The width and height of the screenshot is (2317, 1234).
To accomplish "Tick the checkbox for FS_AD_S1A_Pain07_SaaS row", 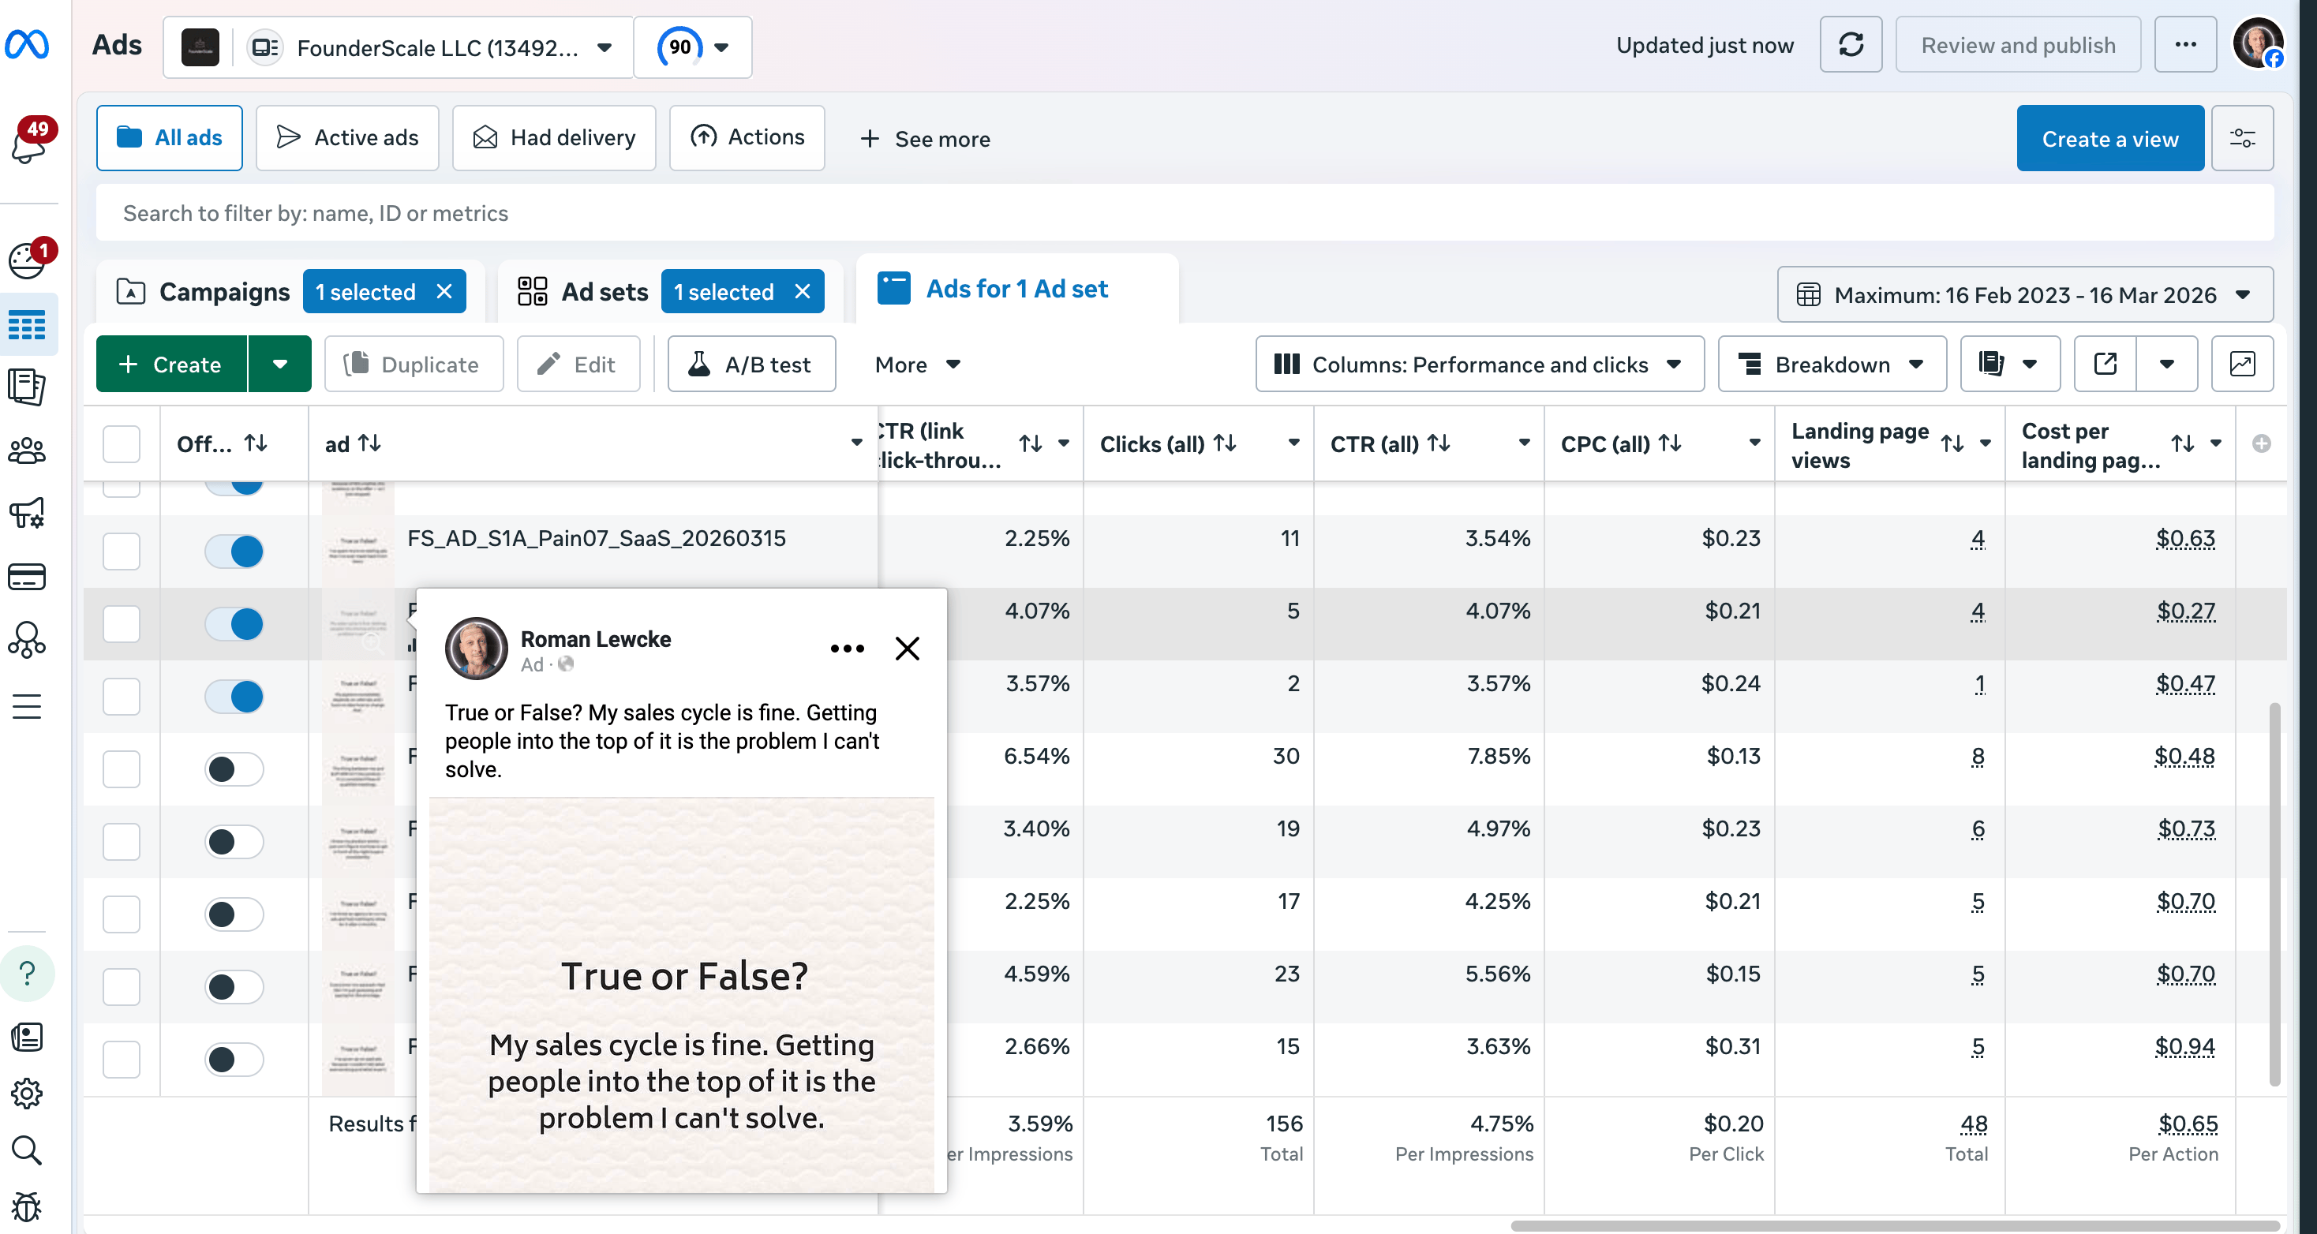I will point(122,552).
